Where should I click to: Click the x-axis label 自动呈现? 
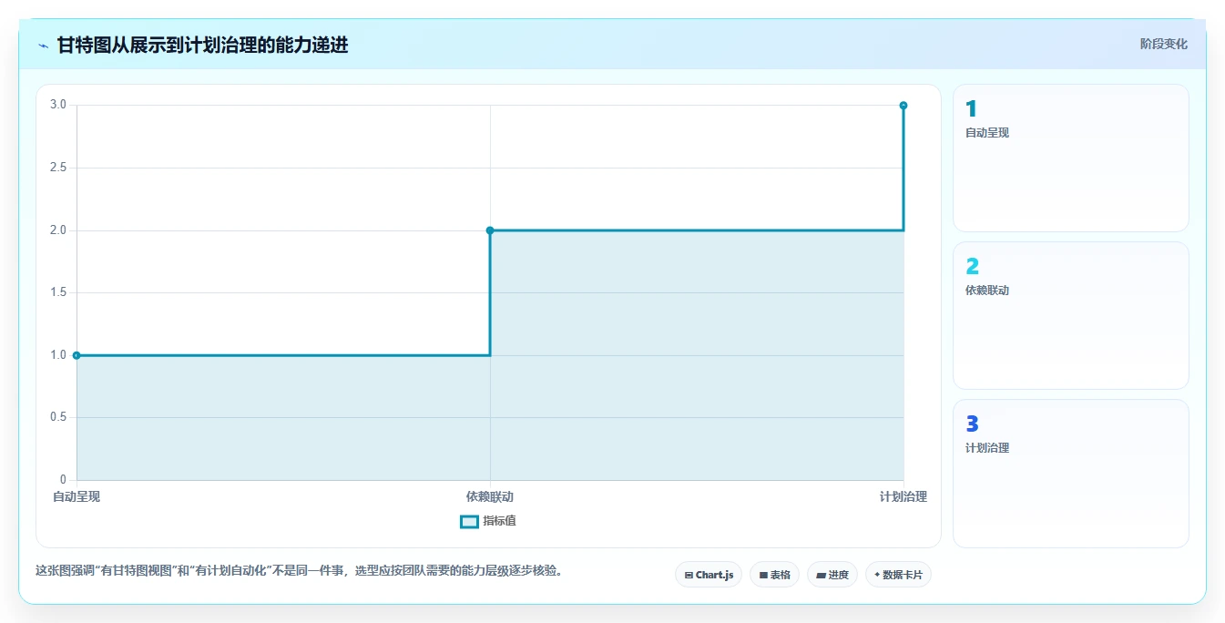[77, 496]
